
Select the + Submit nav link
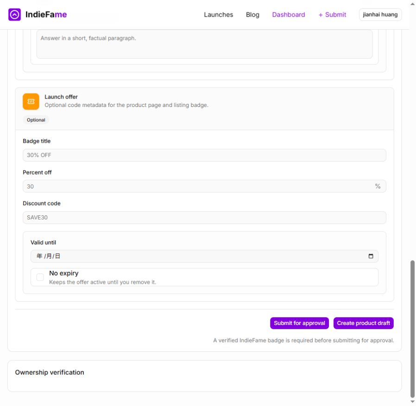pyautogui.click(x=332, y=15)
